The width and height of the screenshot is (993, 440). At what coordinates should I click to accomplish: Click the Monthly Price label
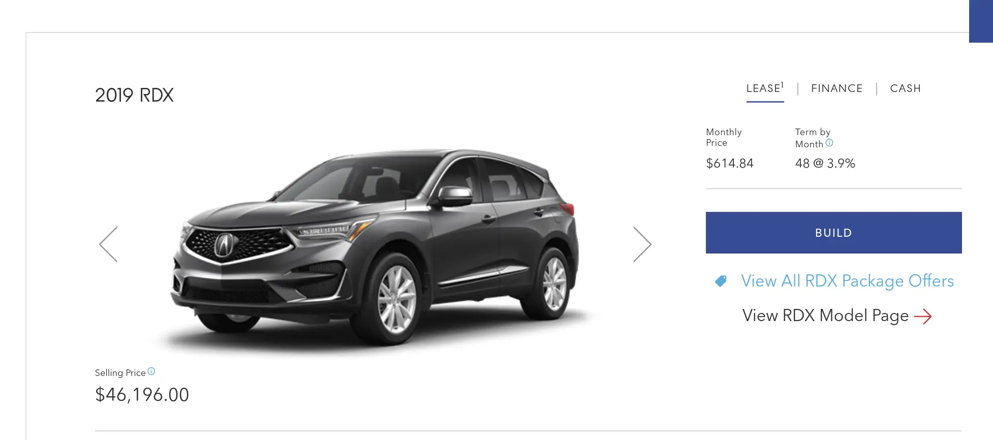(724, 137)
